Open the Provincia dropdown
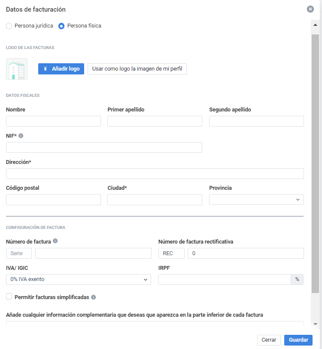 pyautogui.click(x=256, y=199)
